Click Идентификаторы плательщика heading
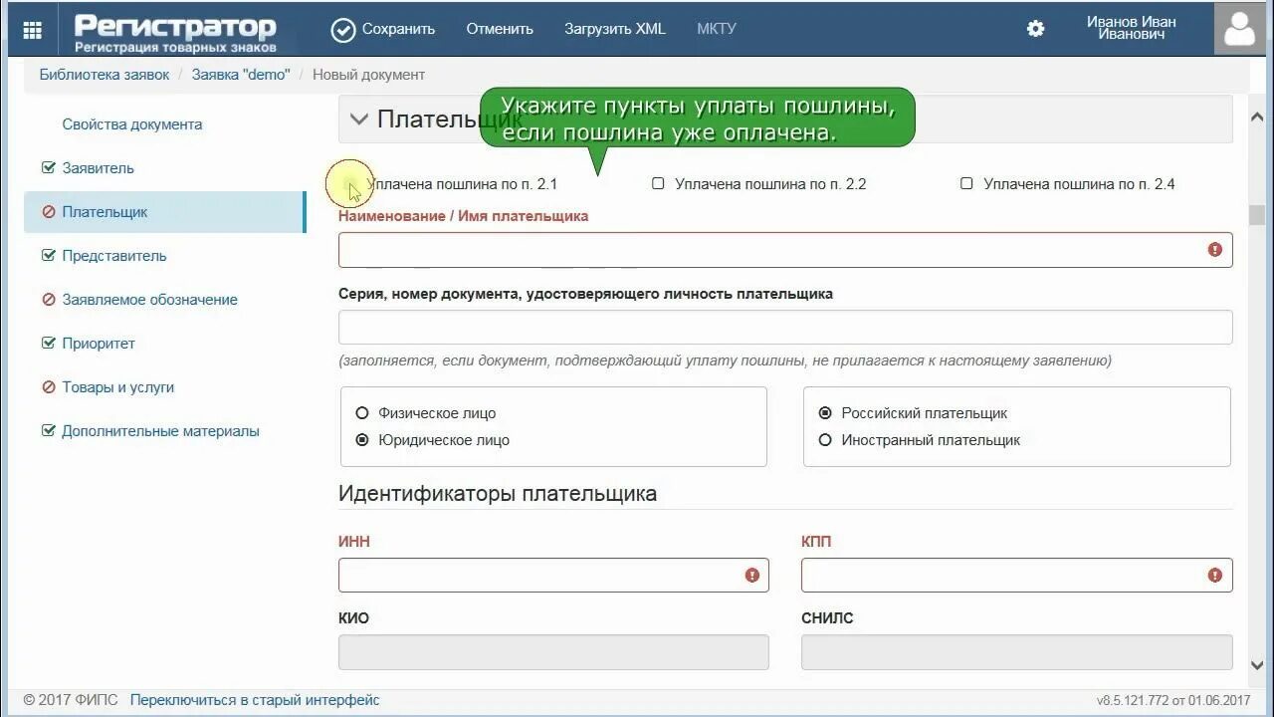 (498, 494)
